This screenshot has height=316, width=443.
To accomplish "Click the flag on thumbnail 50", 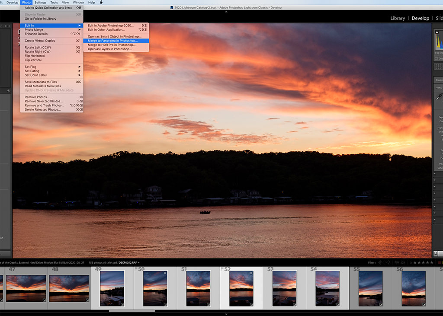I will [136, 269].
